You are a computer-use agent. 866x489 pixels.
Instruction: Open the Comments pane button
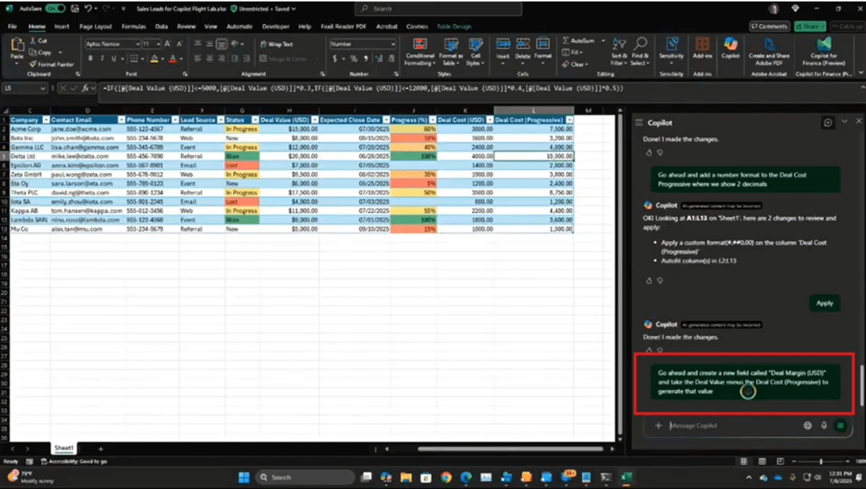769,26
